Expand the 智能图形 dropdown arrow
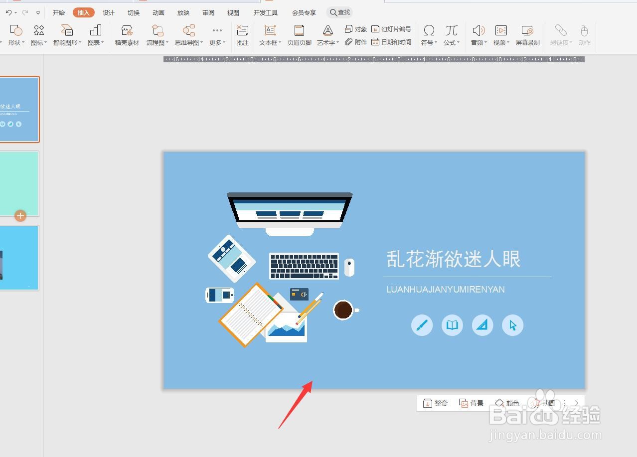This screenshot has height=457, width=637. pos(80,43)
